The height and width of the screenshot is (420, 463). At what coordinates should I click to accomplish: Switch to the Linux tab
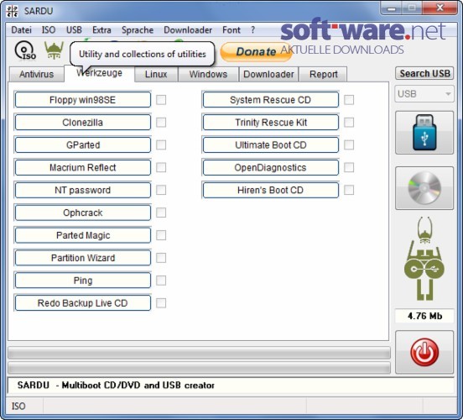(156, 74)
